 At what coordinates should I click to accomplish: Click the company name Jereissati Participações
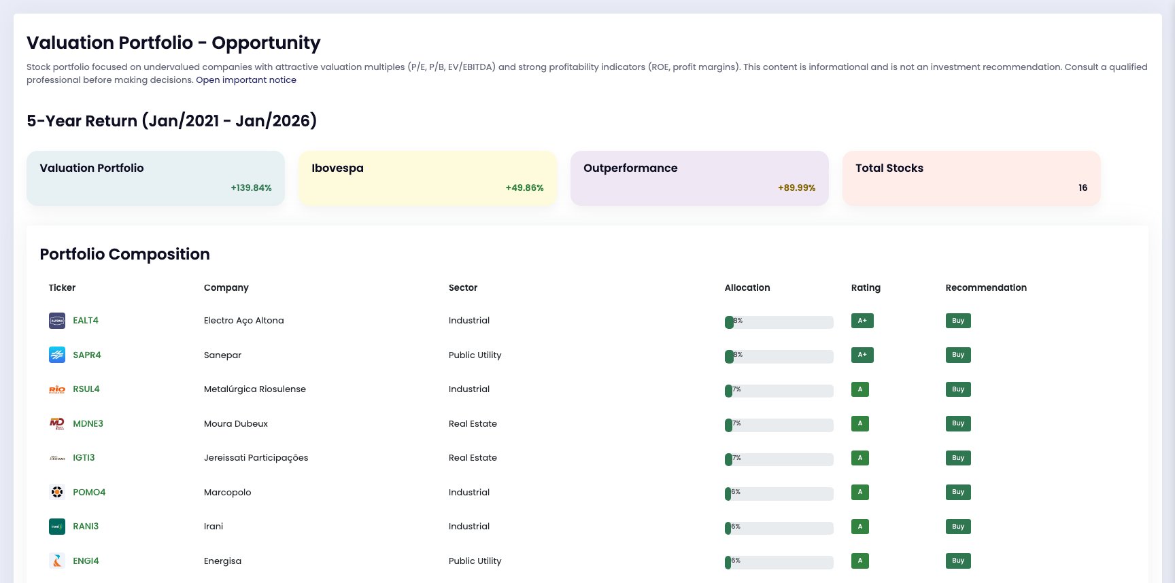[x=256, y=458]
